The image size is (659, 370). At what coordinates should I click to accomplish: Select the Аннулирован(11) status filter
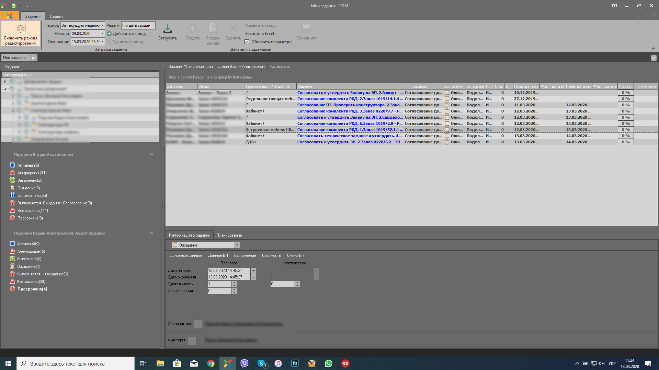pos(32,173)
